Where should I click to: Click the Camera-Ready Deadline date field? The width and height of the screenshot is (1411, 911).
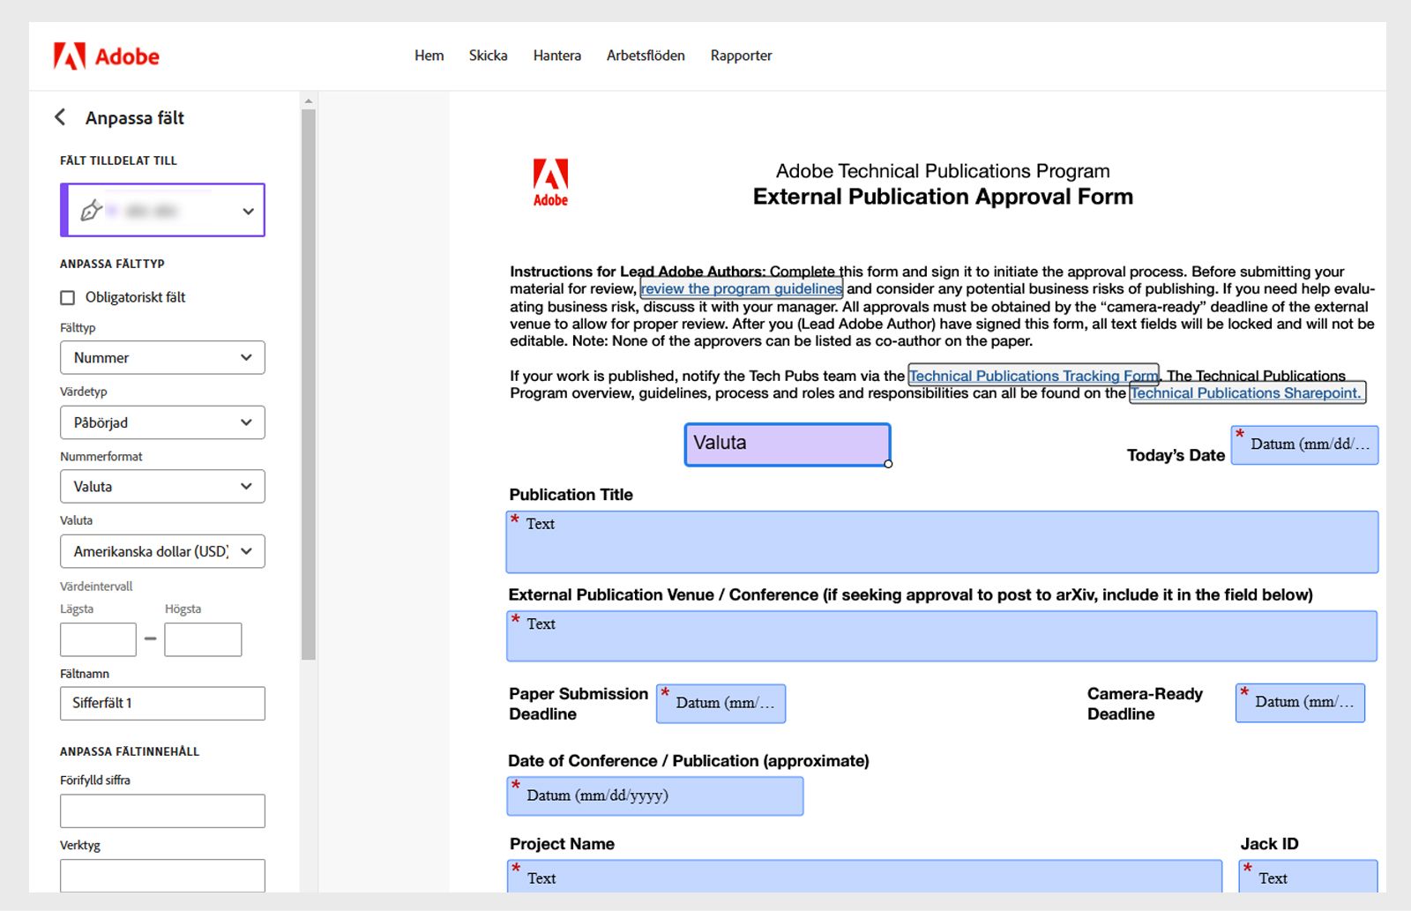coord(1300,703)
